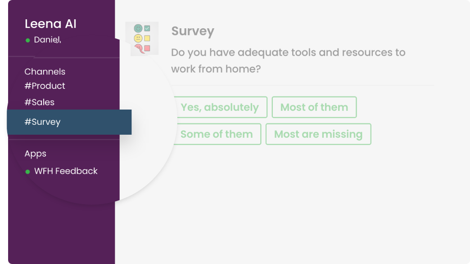This screenshot has width=470, height=264.
Task: Select the highlighted #Survey channel
Action: [x=69, y=122]
